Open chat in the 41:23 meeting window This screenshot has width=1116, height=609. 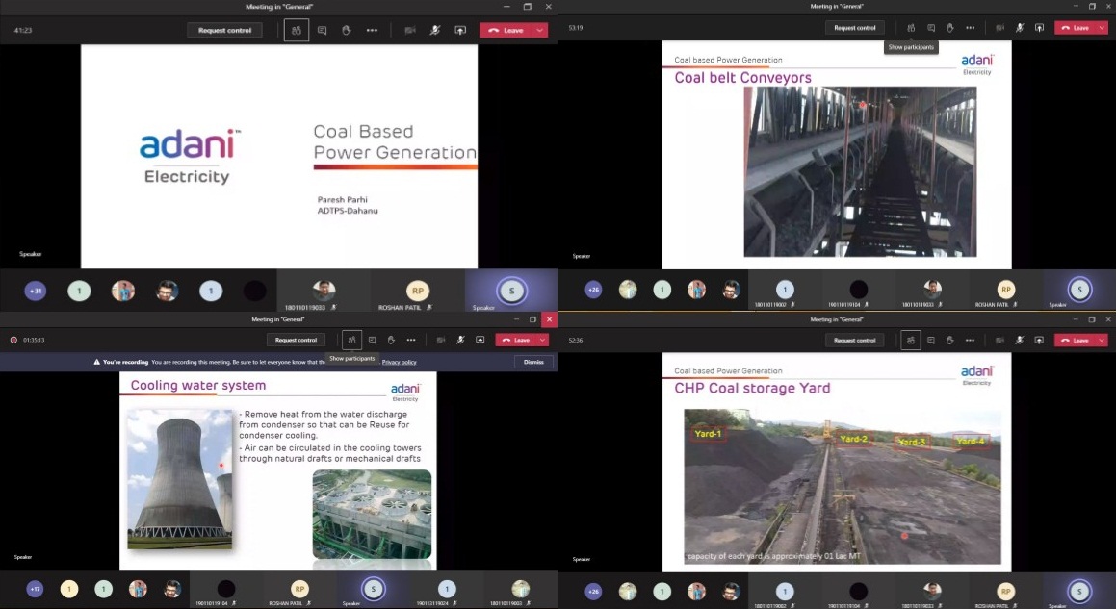pos(322,30)
